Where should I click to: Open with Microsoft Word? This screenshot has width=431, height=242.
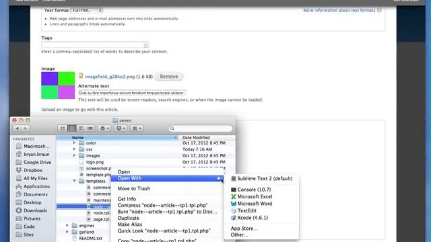click(262, 204)
